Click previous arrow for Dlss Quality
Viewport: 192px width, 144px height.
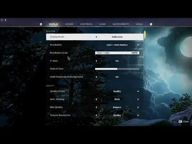coord(96,107)
